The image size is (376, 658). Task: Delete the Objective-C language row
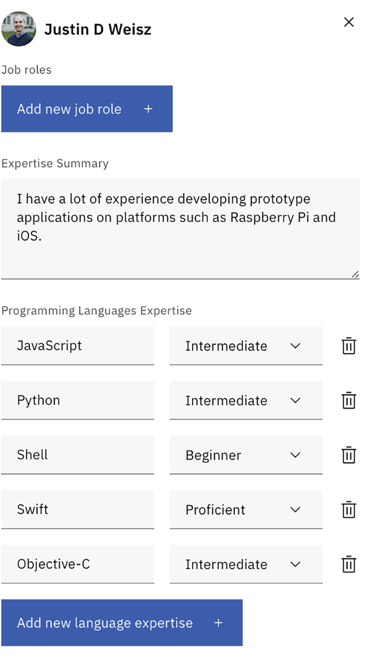pyautogui.click(x=349, y=564)
